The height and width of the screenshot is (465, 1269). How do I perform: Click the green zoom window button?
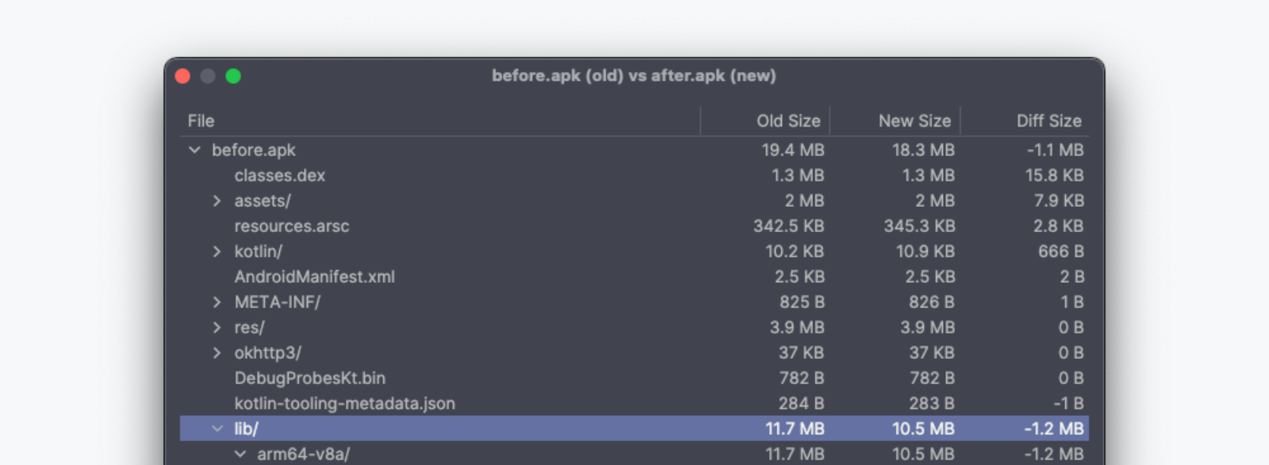233,76
